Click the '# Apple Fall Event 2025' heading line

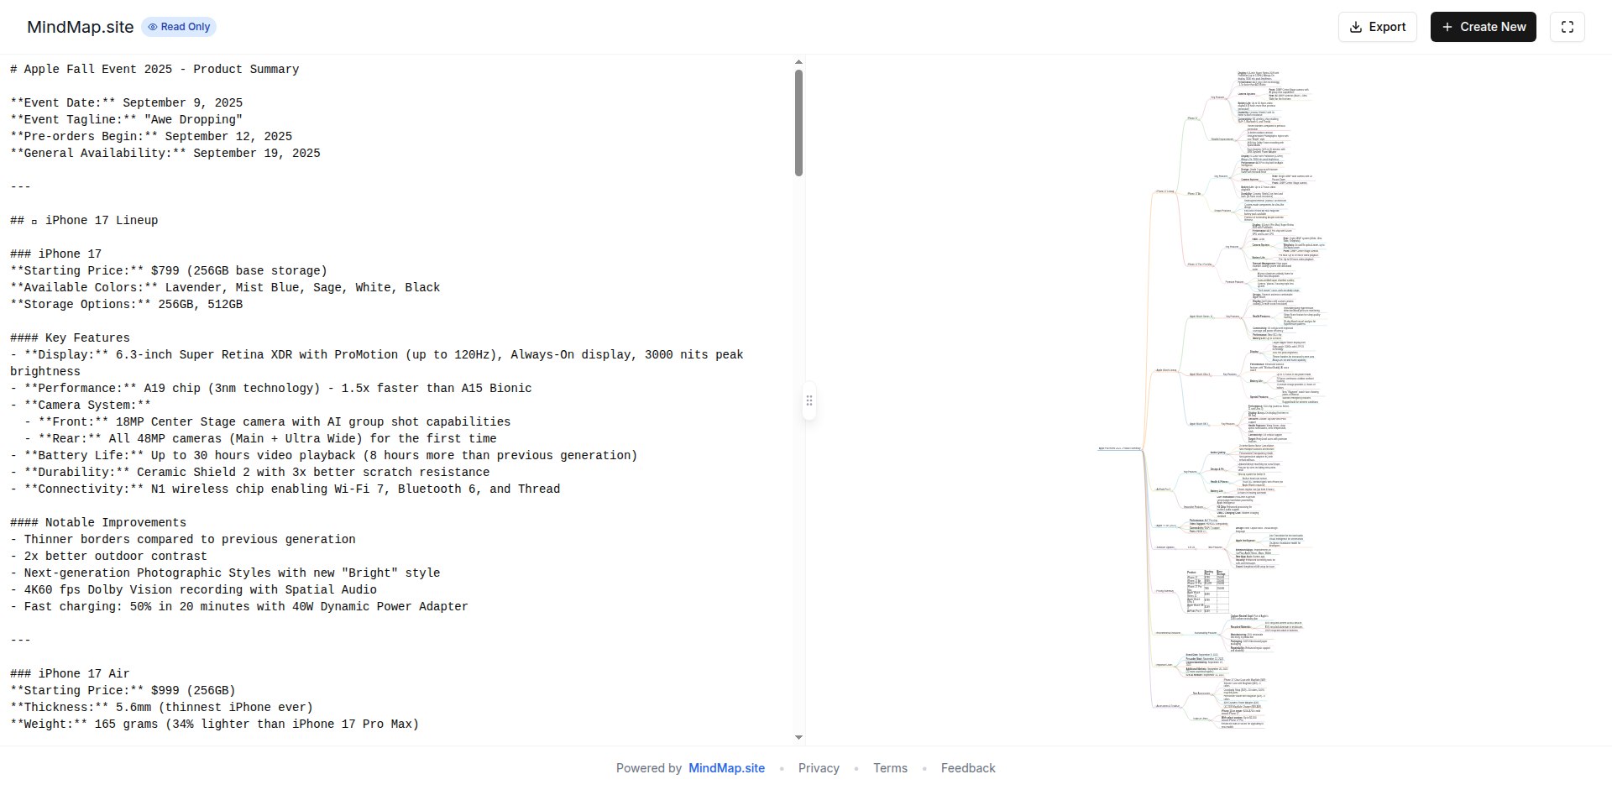(x=154, y=69)
